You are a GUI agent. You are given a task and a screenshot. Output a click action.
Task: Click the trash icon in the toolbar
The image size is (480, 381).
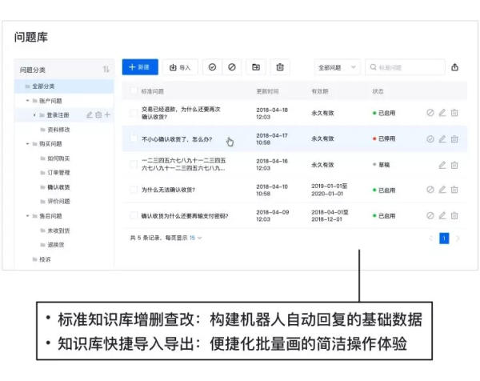(280, 67)
